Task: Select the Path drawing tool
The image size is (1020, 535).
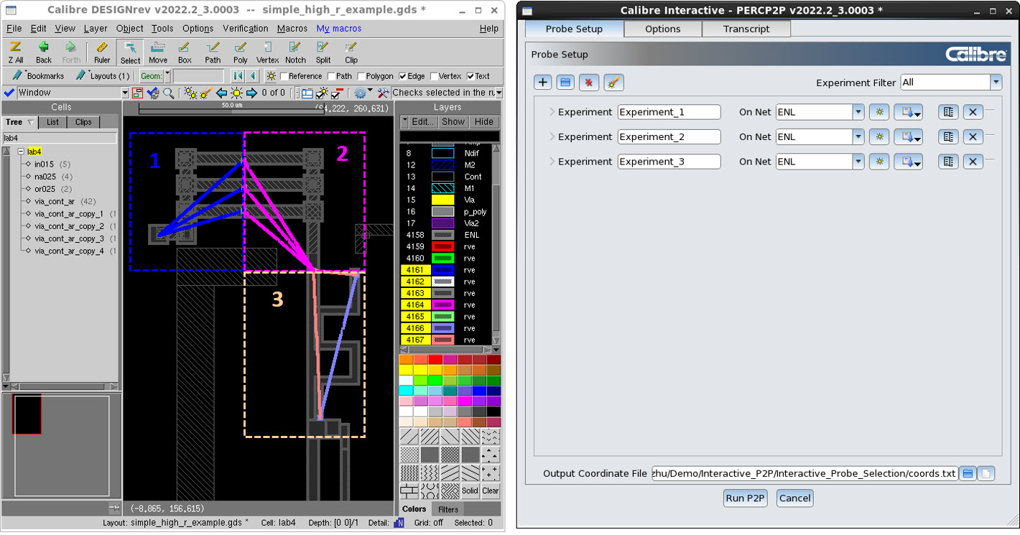Action: click(213, 52)
